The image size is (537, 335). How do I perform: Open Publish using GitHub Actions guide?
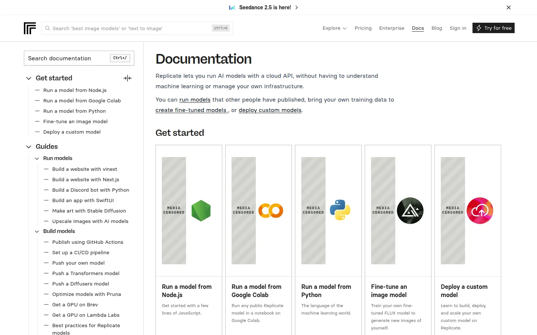coord(88,242)
